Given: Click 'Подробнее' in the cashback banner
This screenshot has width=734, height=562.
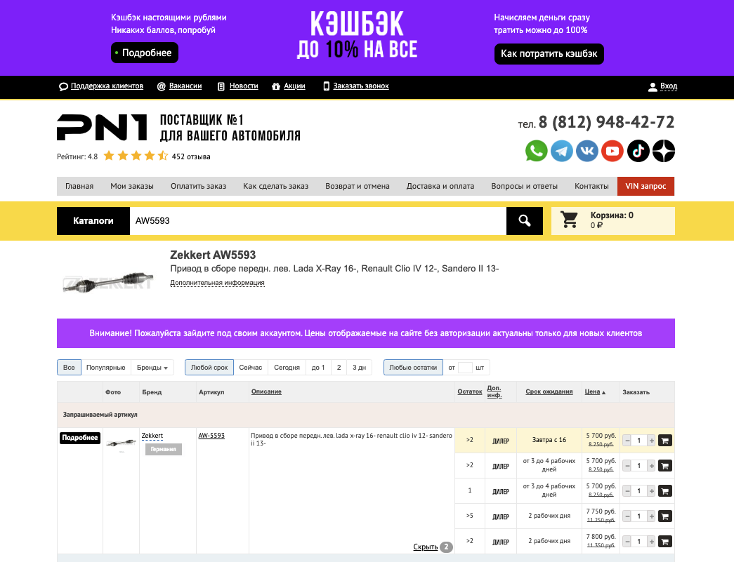Looking at the screenshot, I should coord(145,53).
